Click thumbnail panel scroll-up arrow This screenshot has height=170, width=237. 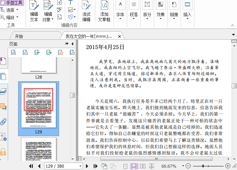[x=73, y=60]
